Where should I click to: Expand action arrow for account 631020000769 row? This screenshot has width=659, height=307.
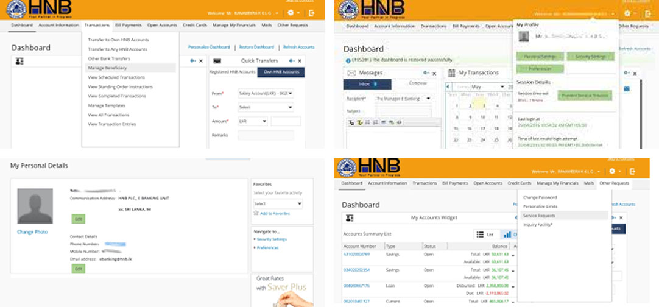pyautogui.click(x=513, y=255)
